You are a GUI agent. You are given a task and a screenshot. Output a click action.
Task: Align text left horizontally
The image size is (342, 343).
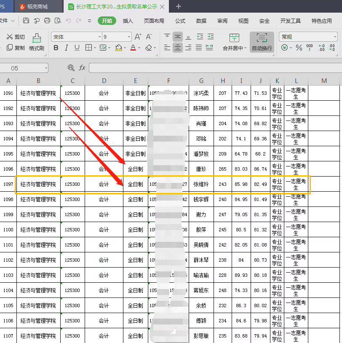[167, 48]
